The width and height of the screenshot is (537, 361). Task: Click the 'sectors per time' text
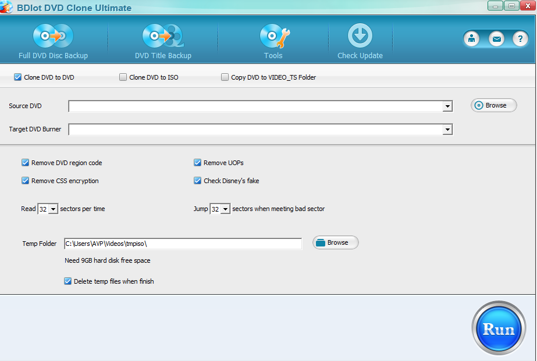coord(83,209)
